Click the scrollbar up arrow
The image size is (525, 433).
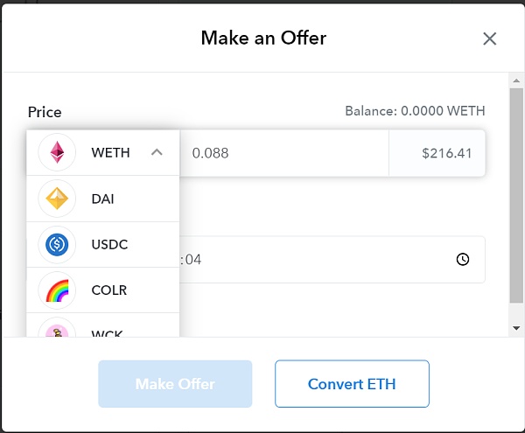pos(516,80)
